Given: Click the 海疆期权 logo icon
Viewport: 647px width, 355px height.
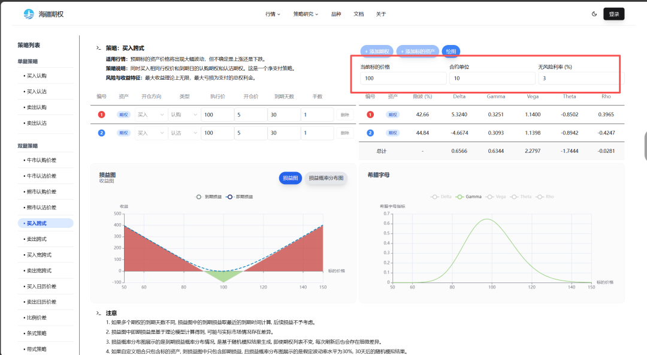Looking at the screenshot, I should point(29,14).
